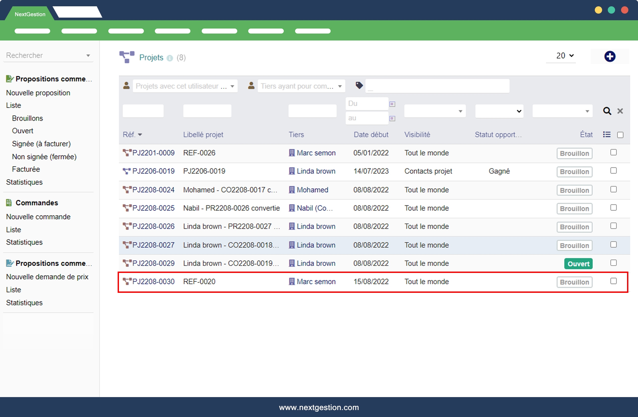Open the column list selector icon
The image size is (638, 417).
606,134
